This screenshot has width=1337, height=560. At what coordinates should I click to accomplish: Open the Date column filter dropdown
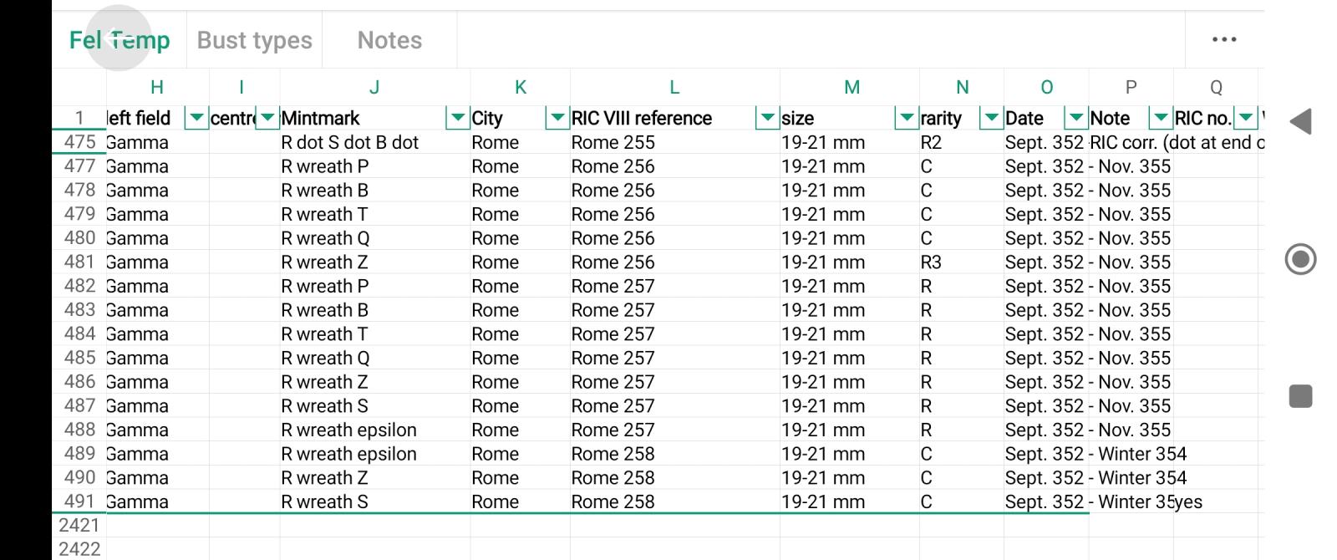point(1076,118)
